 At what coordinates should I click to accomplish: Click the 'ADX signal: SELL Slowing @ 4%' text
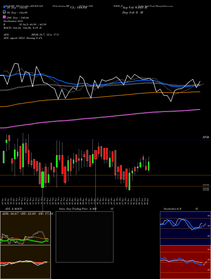(23, 38)
